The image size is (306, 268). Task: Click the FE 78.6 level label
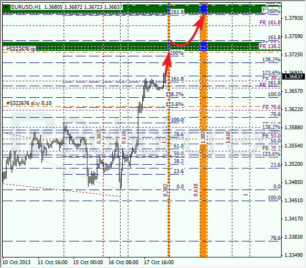click(271, 107)
